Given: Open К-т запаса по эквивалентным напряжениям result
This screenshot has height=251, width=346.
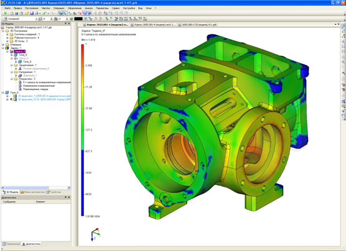Looking at the screenshot, I should pyautogui.click(x=47, y=82).
